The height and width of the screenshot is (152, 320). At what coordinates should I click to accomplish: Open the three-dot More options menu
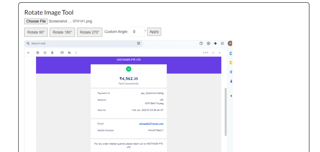coord(76,53)
